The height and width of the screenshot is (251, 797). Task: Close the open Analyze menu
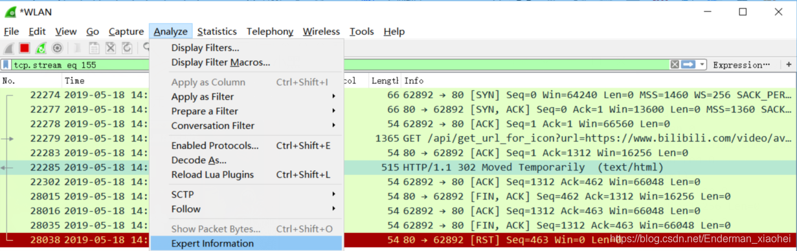171,31
